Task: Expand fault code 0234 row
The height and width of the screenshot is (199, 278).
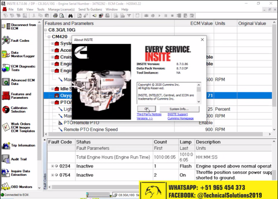Action: pos(53,166)
